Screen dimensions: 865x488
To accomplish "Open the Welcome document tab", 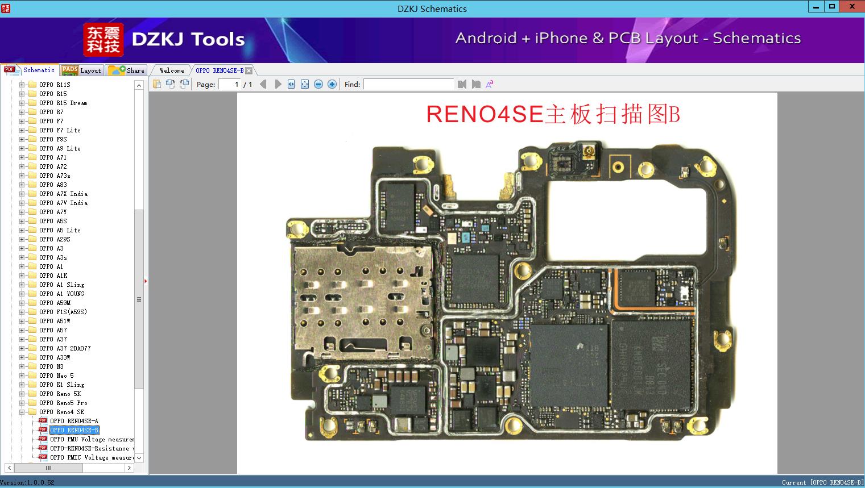I will pyautogui.click(x=172, y=70).
